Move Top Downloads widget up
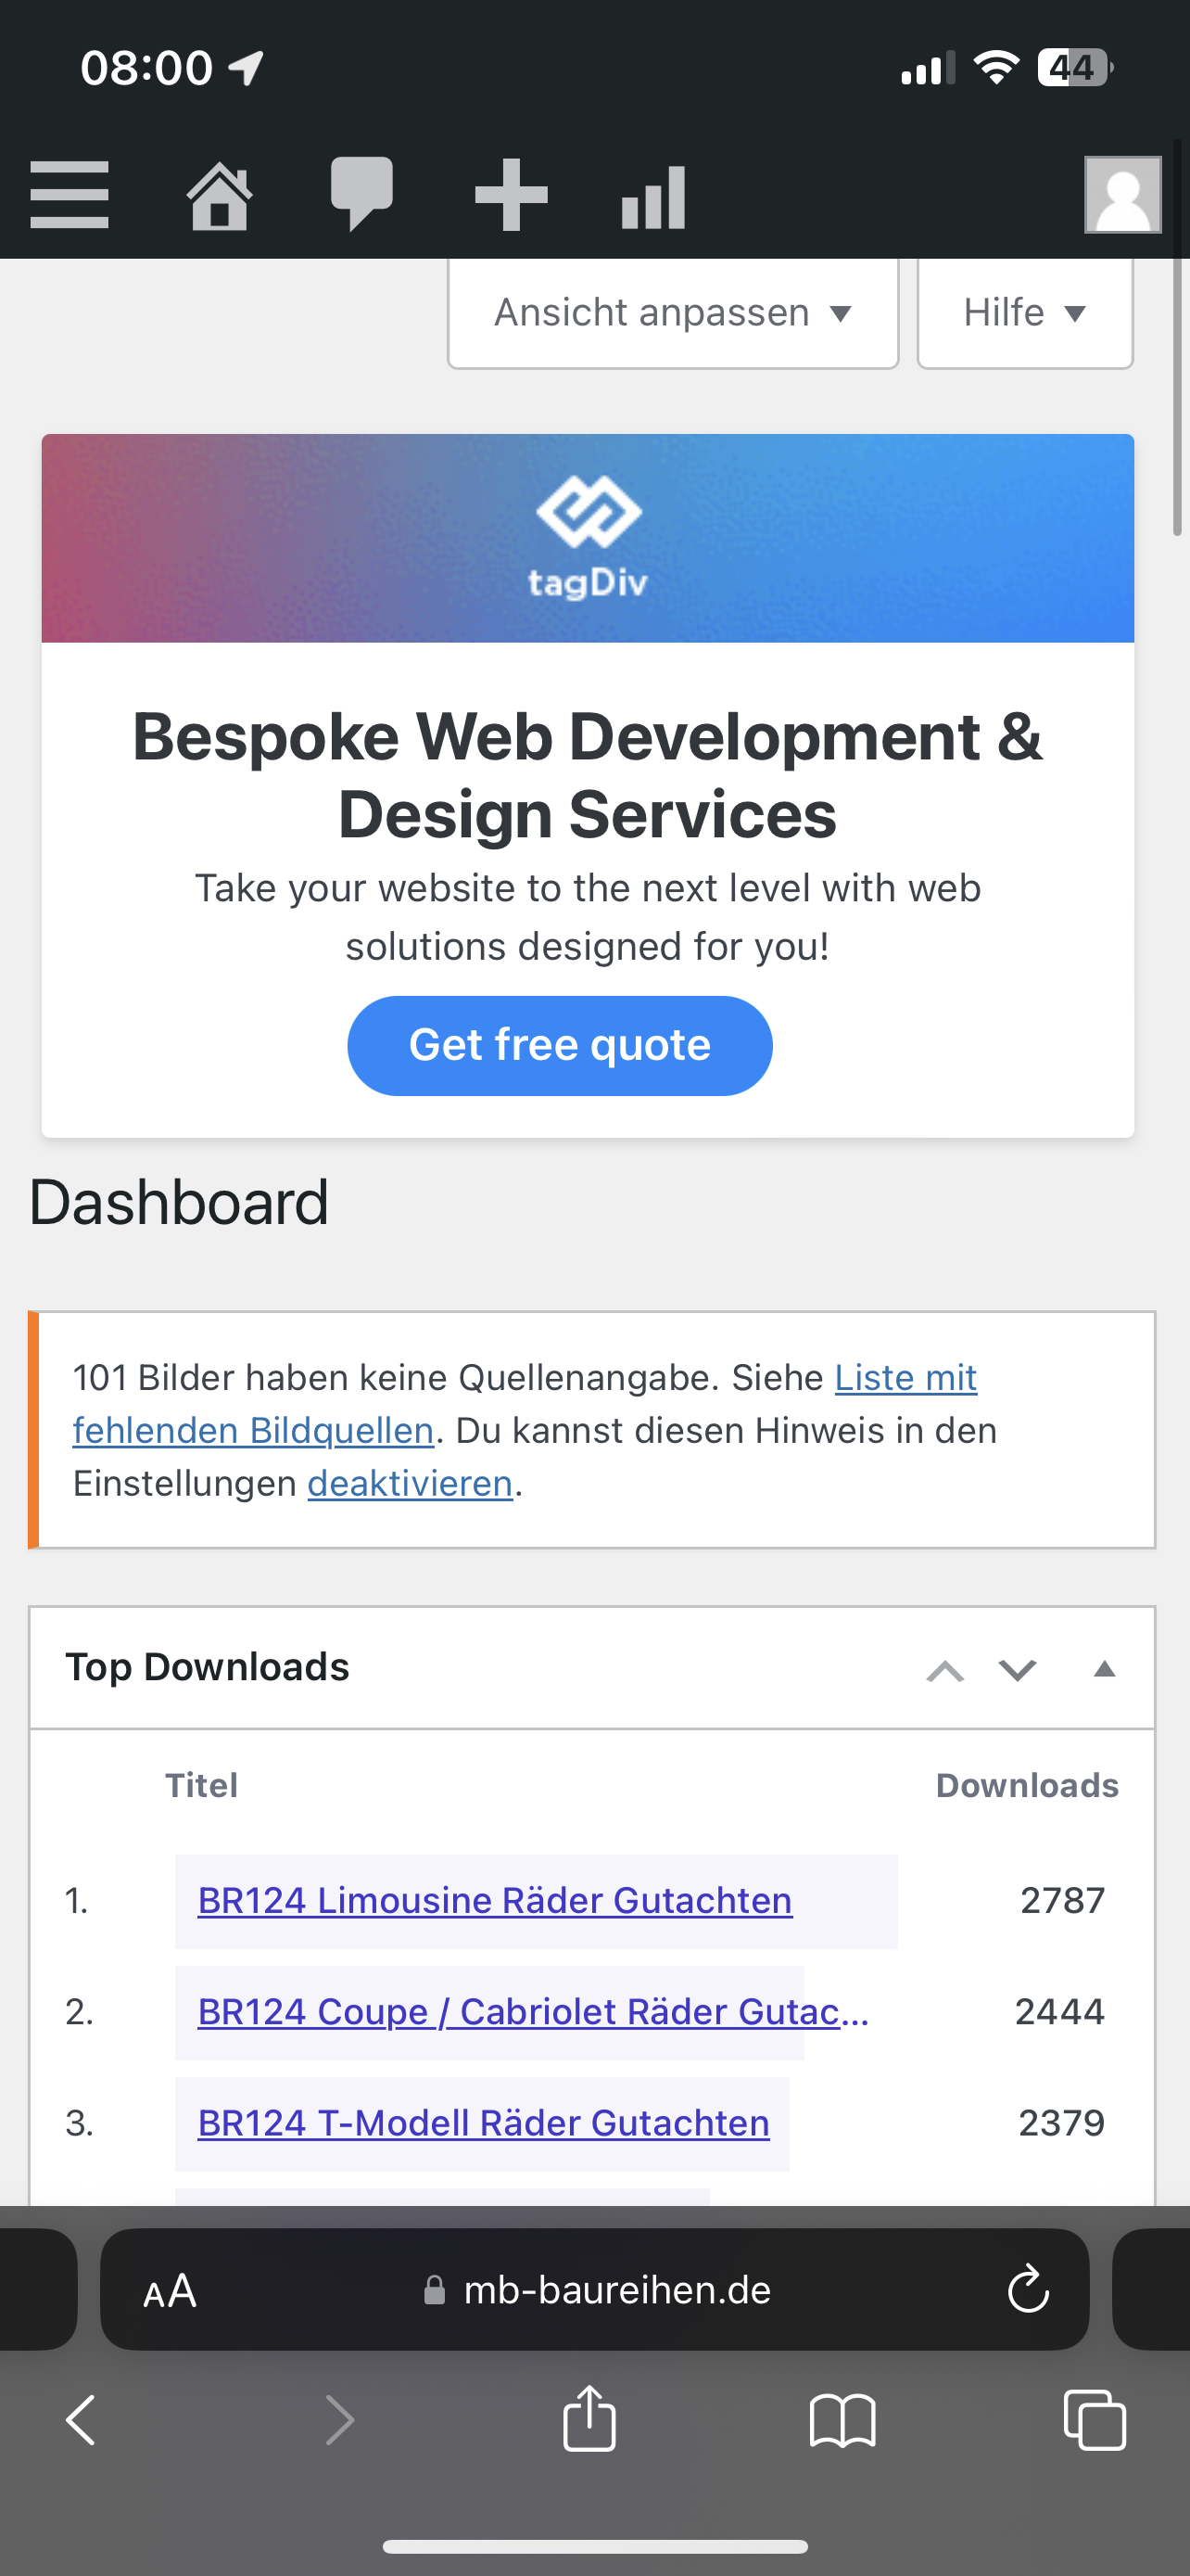The width and height of the screenshot is (1190, 2576). click(x=945, y=1671)
